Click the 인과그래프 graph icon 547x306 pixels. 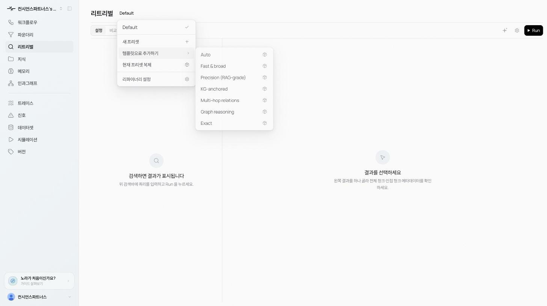[11, 83]
